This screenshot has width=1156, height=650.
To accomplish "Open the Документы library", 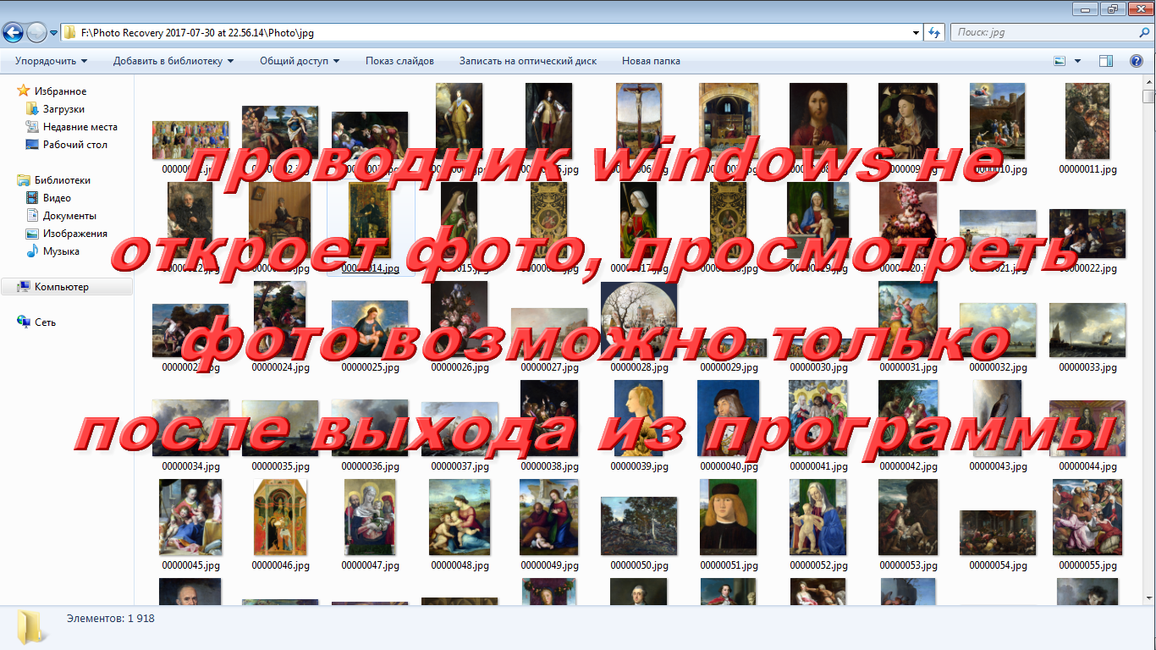I will pyautogui.click(x=69, y=216).
